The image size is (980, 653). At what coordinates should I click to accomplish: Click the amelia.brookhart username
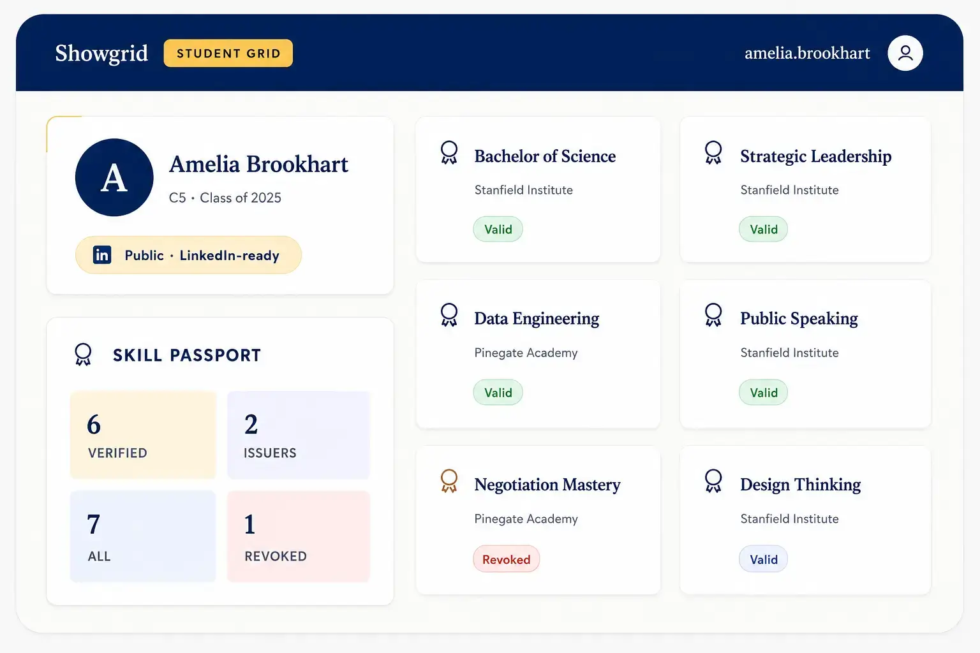tap(807, 53)
